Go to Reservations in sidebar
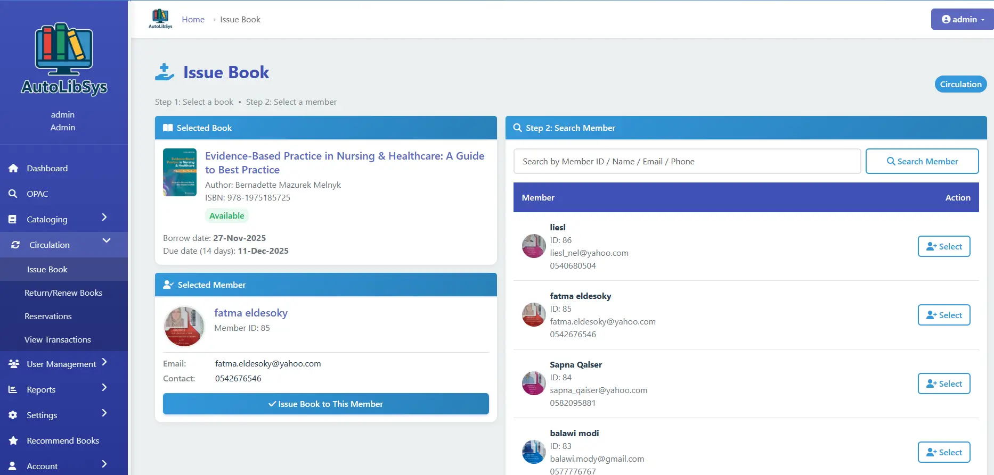994x475 pixels. 48,316
